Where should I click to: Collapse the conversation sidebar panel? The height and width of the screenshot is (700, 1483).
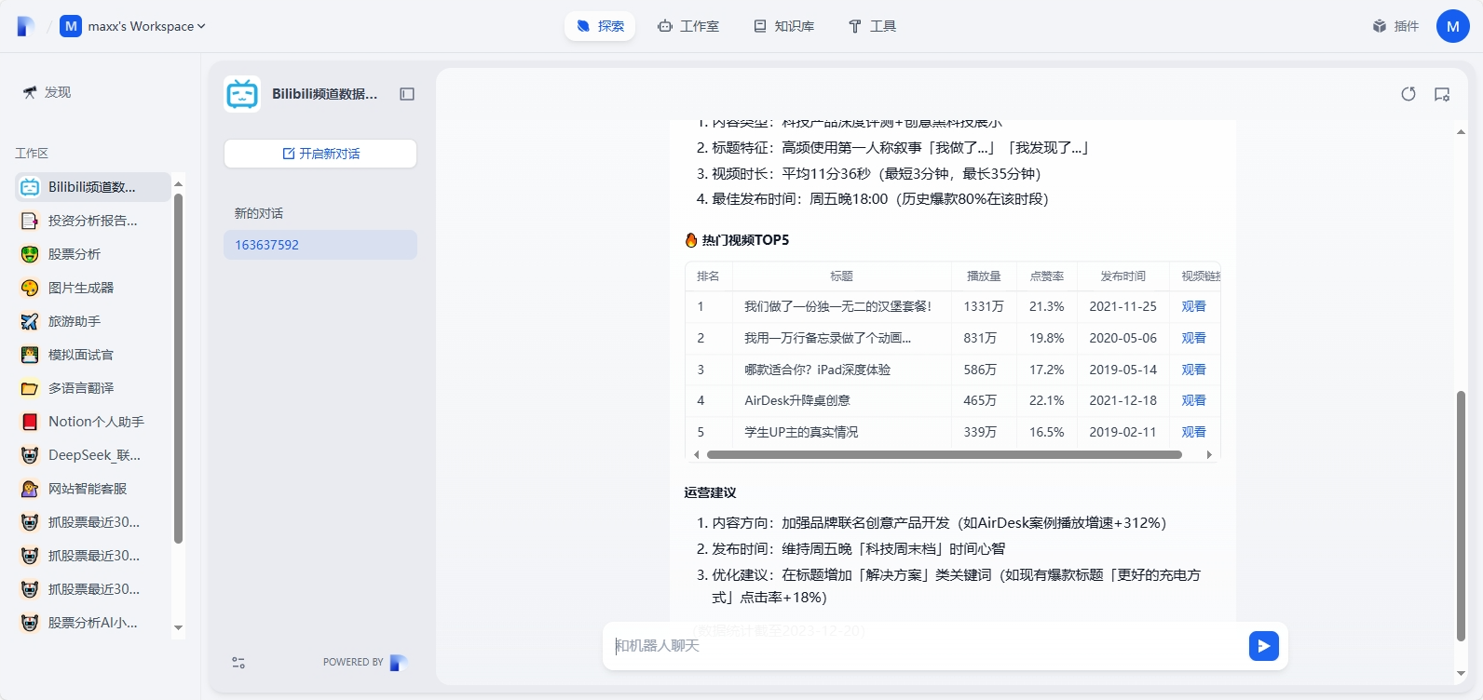(x=407, y=94)
